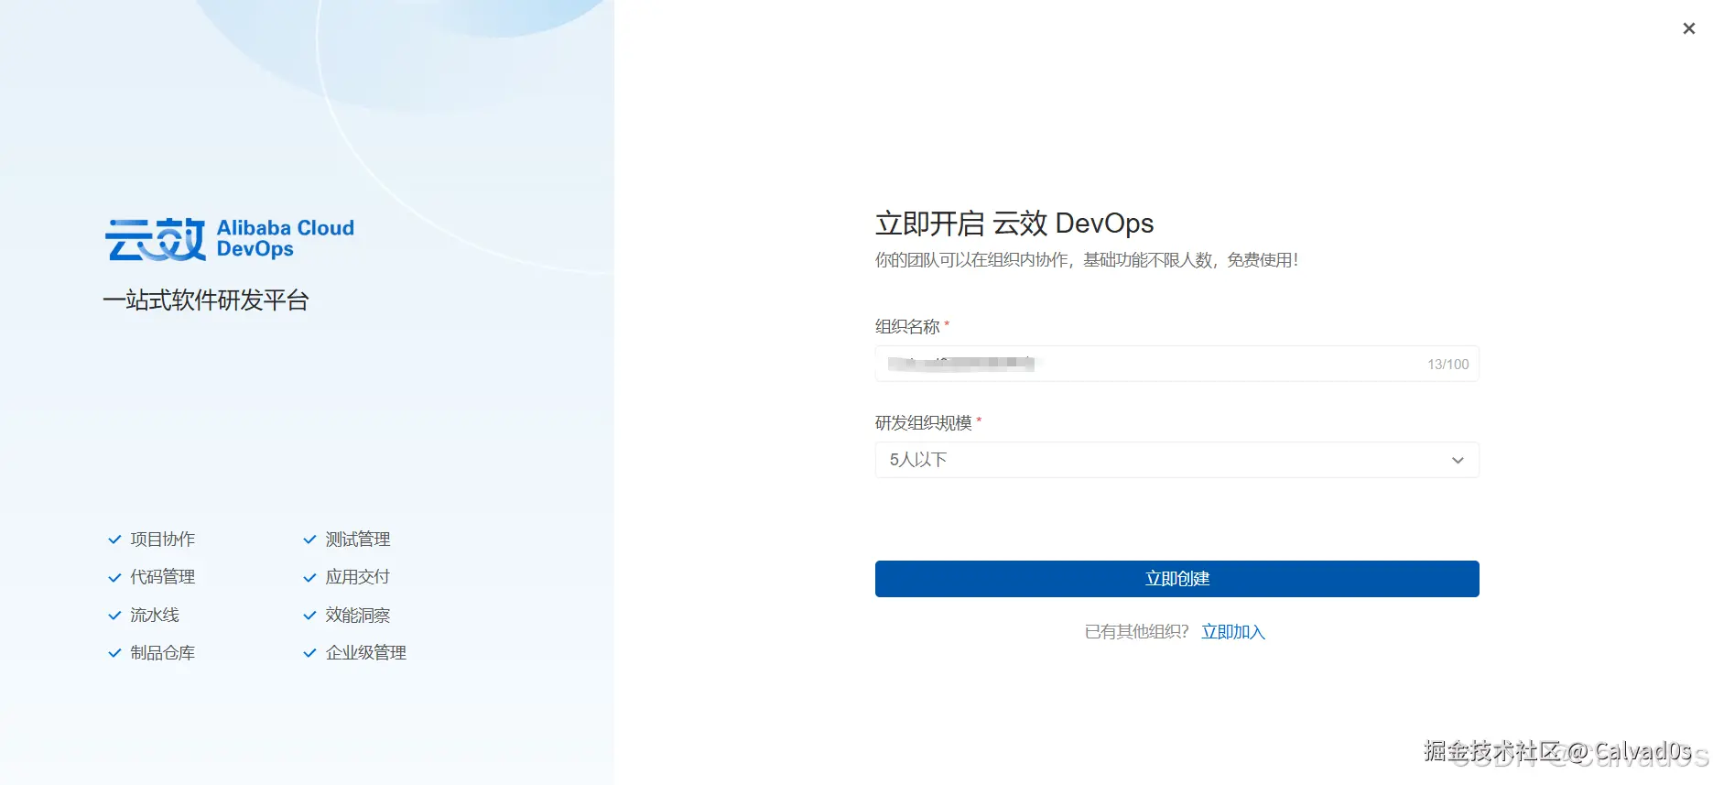
Task: Click the subtitle about 基础功能不限人数
Action: [1087, 260]
